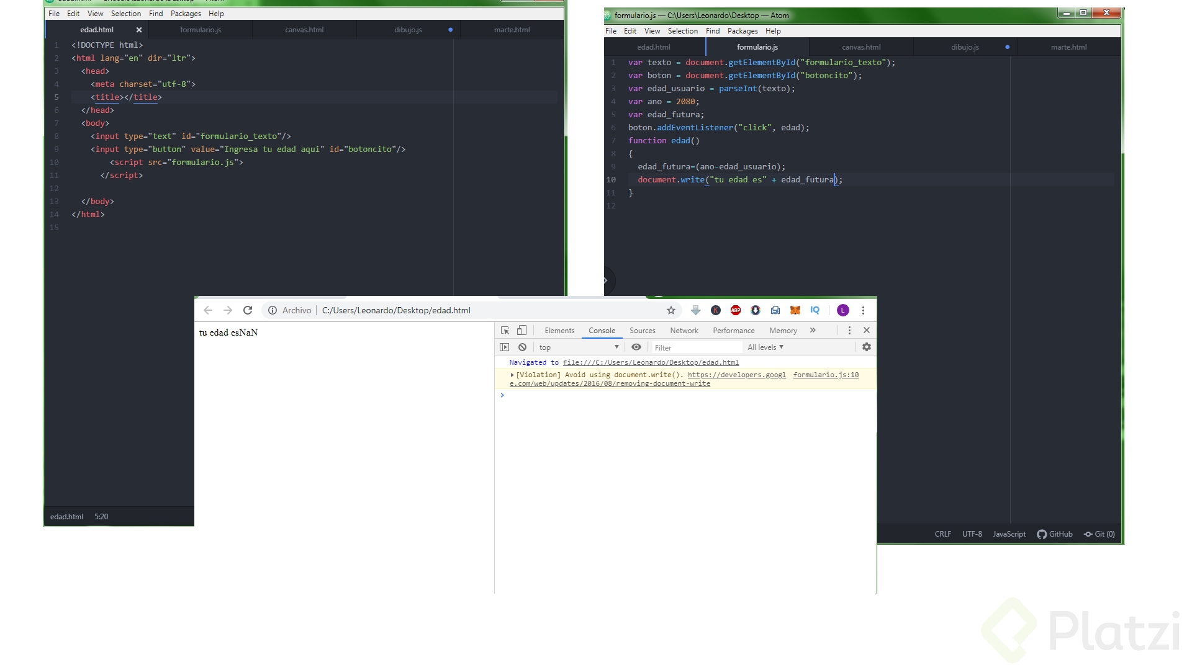Toggle the DevTools device toolbar
The image size is (1192, 670).
(522, 331)
